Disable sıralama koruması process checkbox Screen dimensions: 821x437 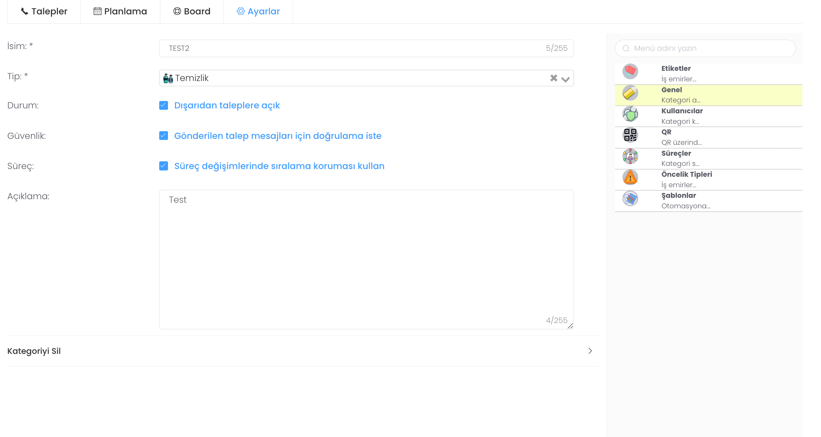163,166
